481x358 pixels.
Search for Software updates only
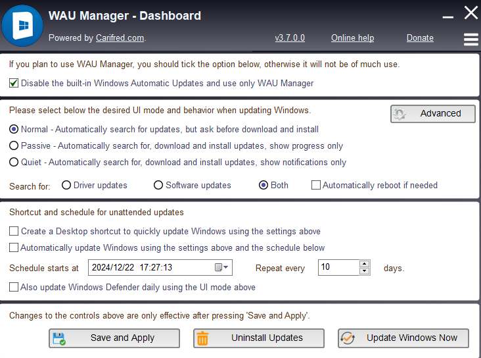(158, 185)
